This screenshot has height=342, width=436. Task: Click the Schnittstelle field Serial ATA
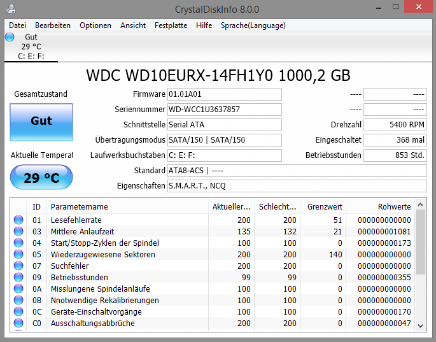tap(225, 125)
